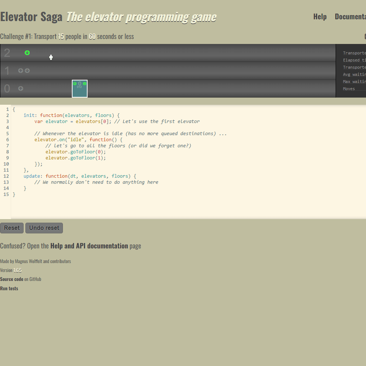
Task: Click code line 8 goToFloor(0)
Action: click(x=76, y=152)
